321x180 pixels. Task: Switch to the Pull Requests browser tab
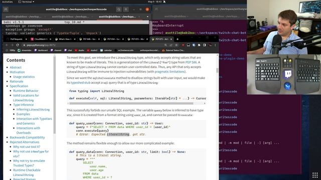(17, 39)
